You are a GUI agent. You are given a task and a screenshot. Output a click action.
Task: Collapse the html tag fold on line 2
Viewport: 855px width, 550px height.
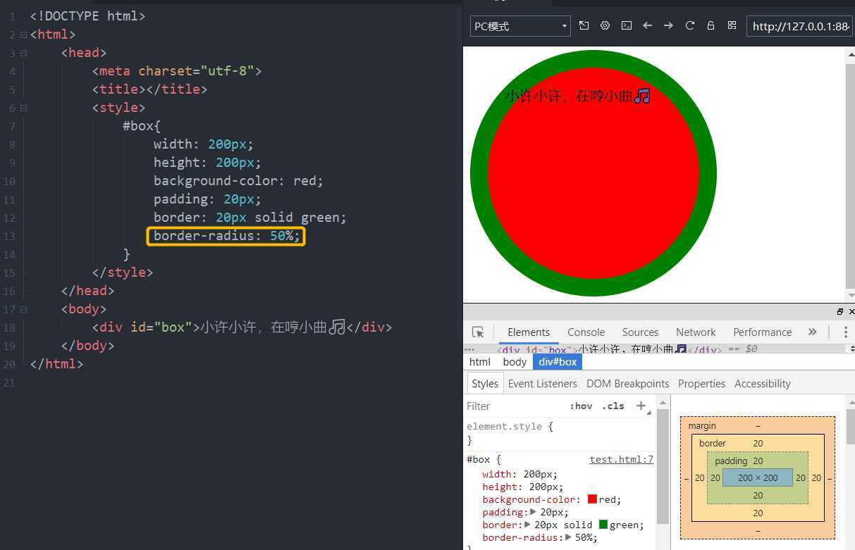[24, 35]
